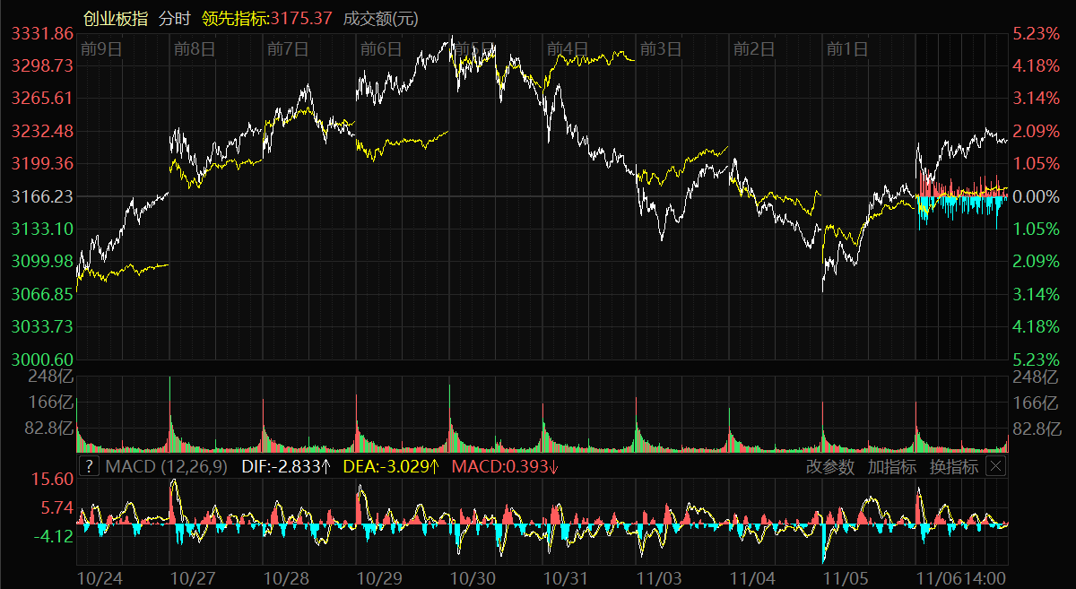
Task: Click the 0.00% baseline percentage label
Action: click(x=1036, y=195)
